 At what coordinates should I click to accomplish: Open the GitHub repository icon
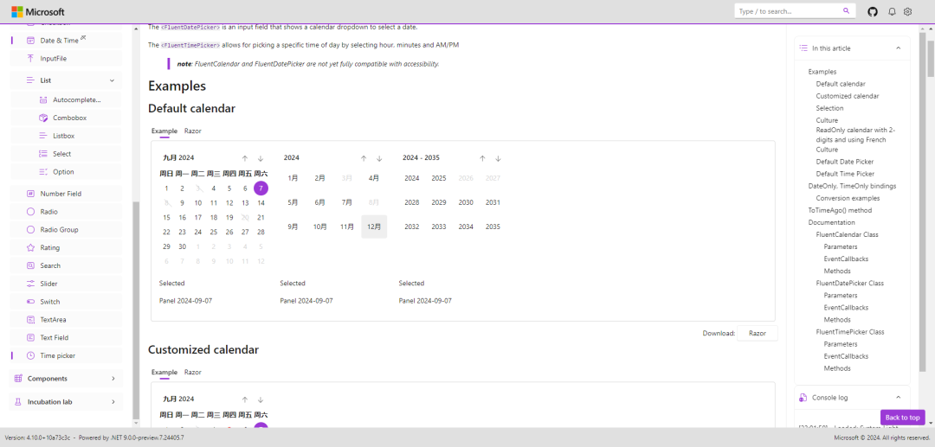click(873, 11)
